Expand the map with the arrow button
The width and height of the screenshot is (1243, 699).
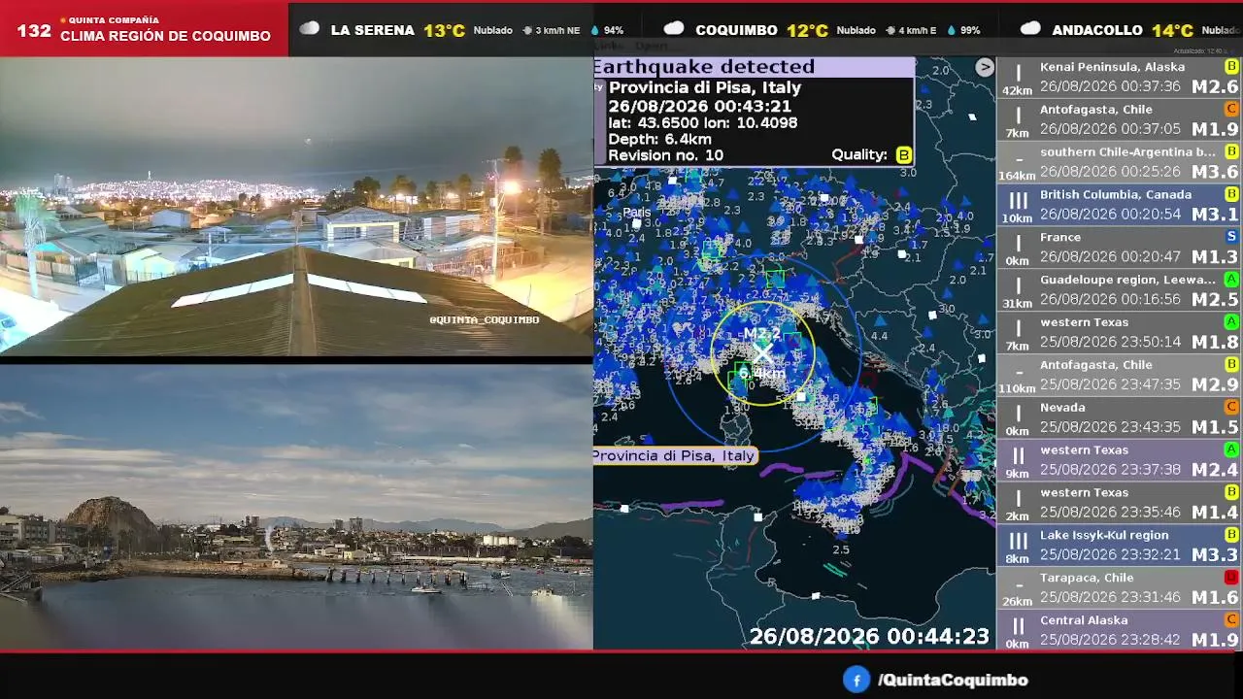click(985, 67)
